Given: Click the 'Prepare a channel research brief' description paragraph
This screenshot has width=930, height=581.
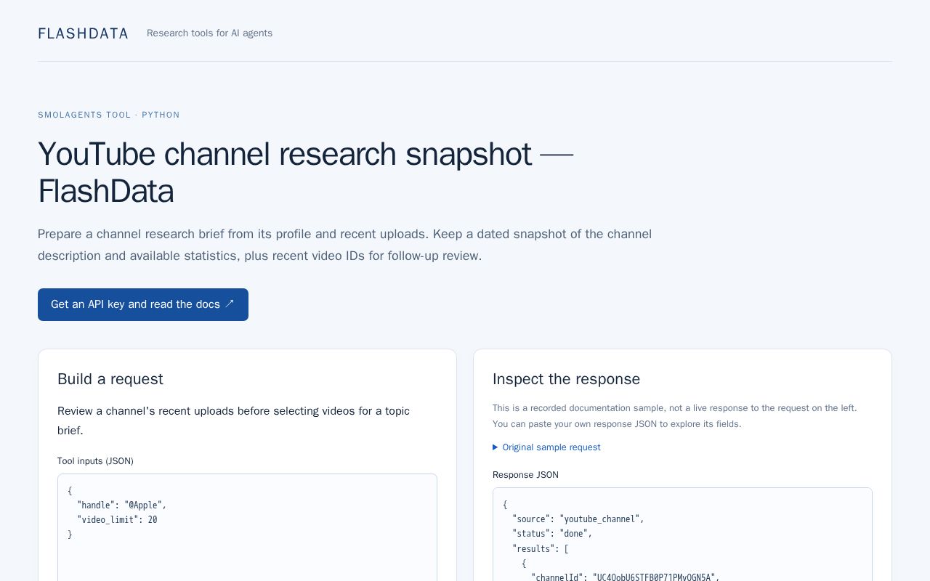Looking at the screenshot, I should (344, 245).
